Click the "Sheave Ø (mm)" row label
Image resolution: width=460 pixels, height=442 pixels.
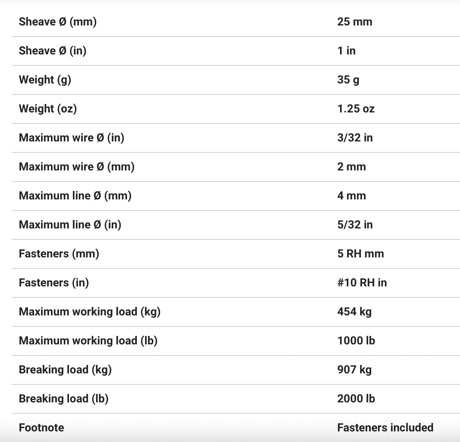(58, 22)
